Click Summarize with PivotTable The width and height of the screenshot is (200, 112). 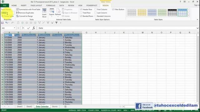point(28,9)
